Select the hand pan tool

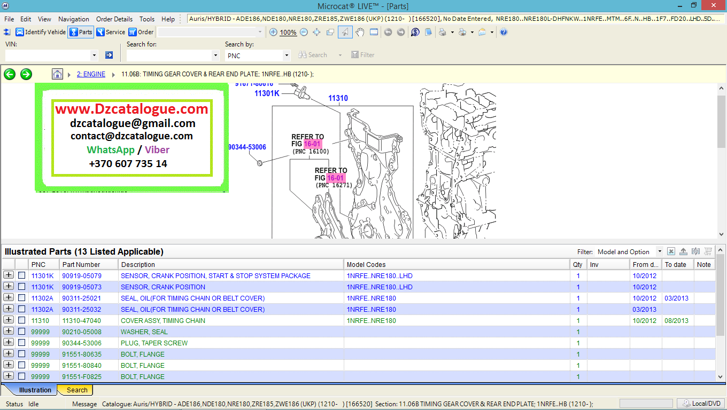coord(360,32)
